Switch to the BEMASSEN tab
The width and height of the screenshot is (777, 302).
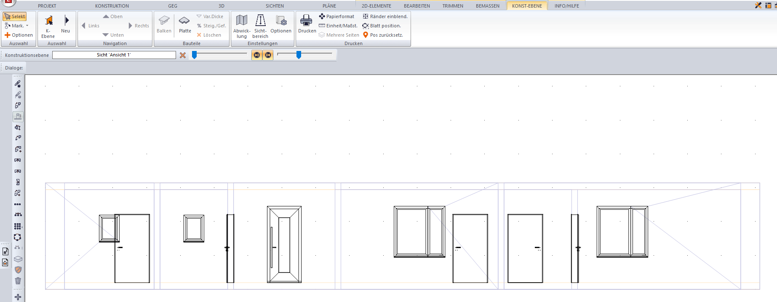[487, 6]
